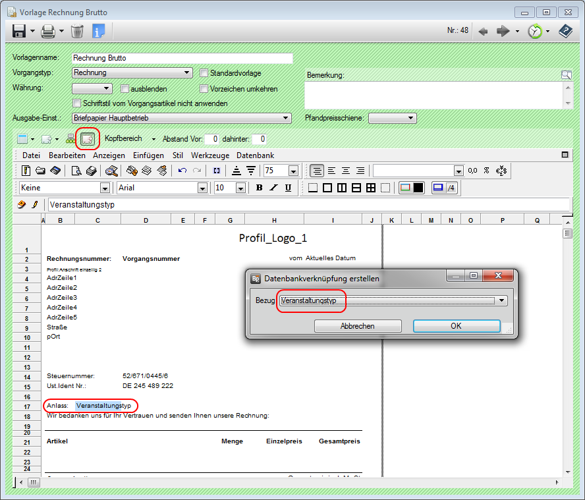The image size is (585, 500).
Task: Expand the Bezug dropdown in the dialog
Action: click(x=503, y=300)
